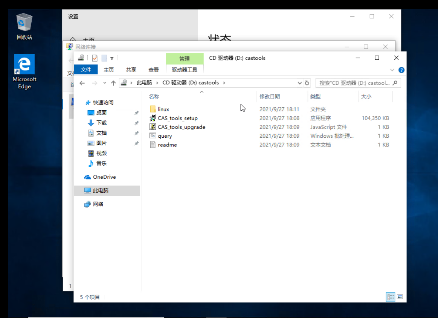Open the 查看 (View) ribbon tab
Viewport: 438px width, 318px height.
tap(153, 70)
